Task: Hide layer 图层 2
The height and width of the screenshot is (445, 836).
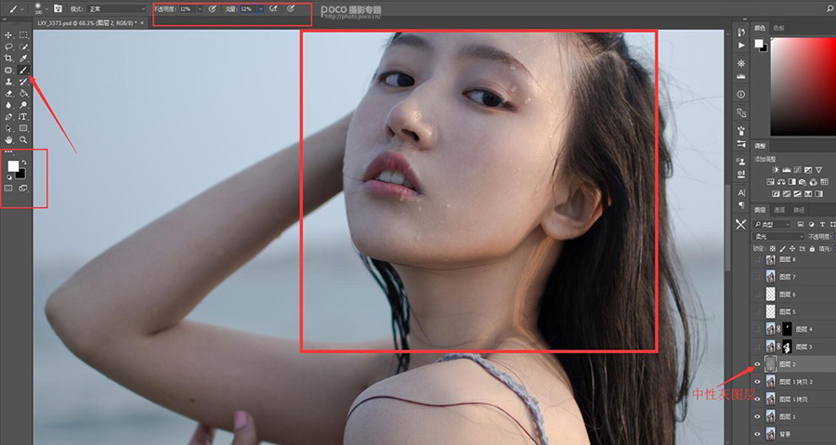Action: (757, 364)
